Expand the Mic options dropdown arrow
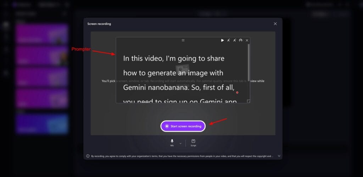 click(x=180, y=143)
